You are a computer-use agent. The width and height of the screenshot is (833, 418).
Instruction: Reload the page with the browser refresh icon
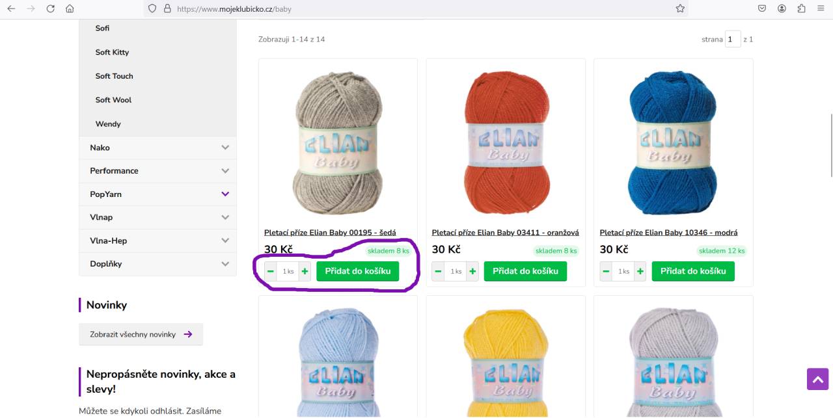point(50,8)
